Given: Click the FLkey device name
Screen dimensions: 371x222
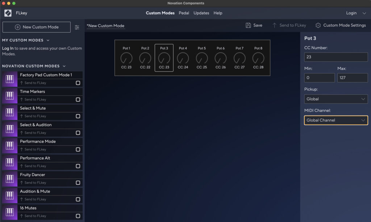Looking at the screenshot, I should [x=21, y=13].
